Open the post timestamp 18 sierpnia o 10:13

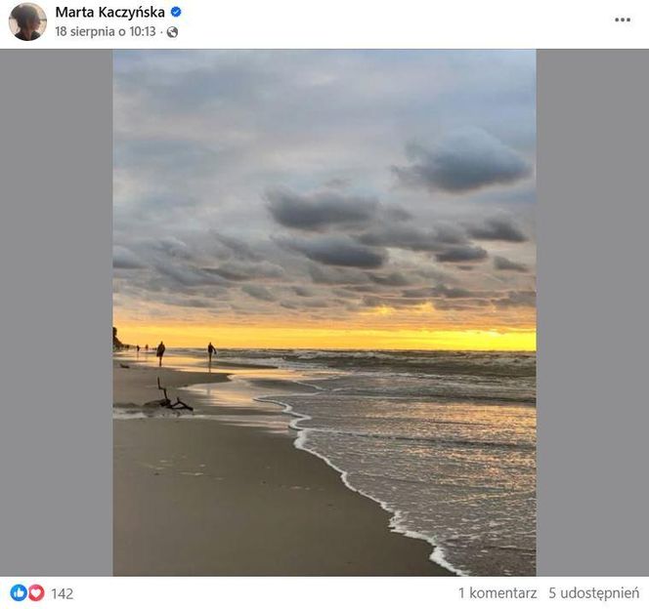point(107,31)
